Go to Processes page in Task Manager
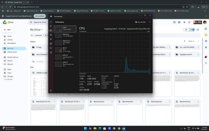 (x=51, y=26)
